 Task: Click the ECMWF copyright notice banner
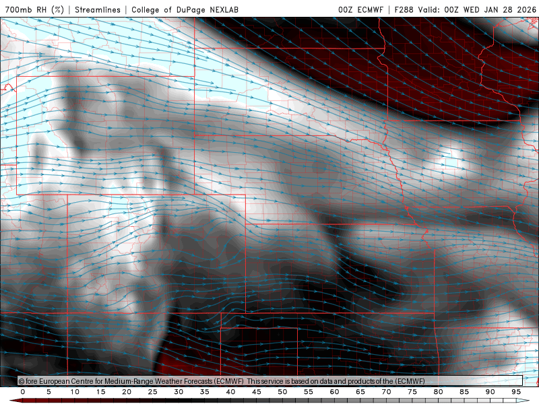[270, 380]
